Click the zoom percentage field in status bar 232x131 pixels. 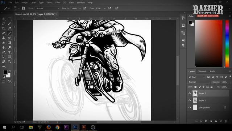[x=18, y=122]
